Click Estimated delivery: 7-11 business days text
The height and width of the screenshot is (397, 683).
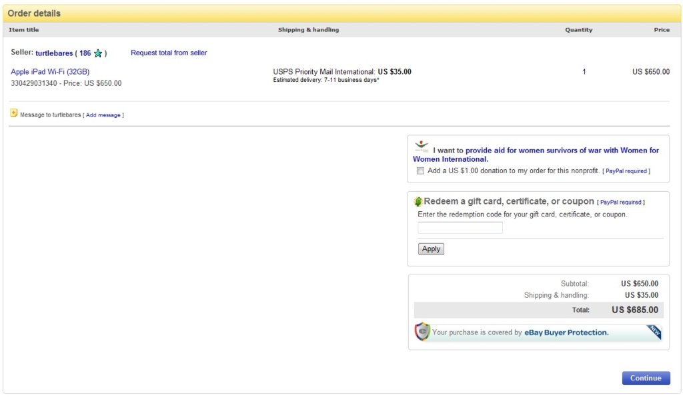coord(326,80)
